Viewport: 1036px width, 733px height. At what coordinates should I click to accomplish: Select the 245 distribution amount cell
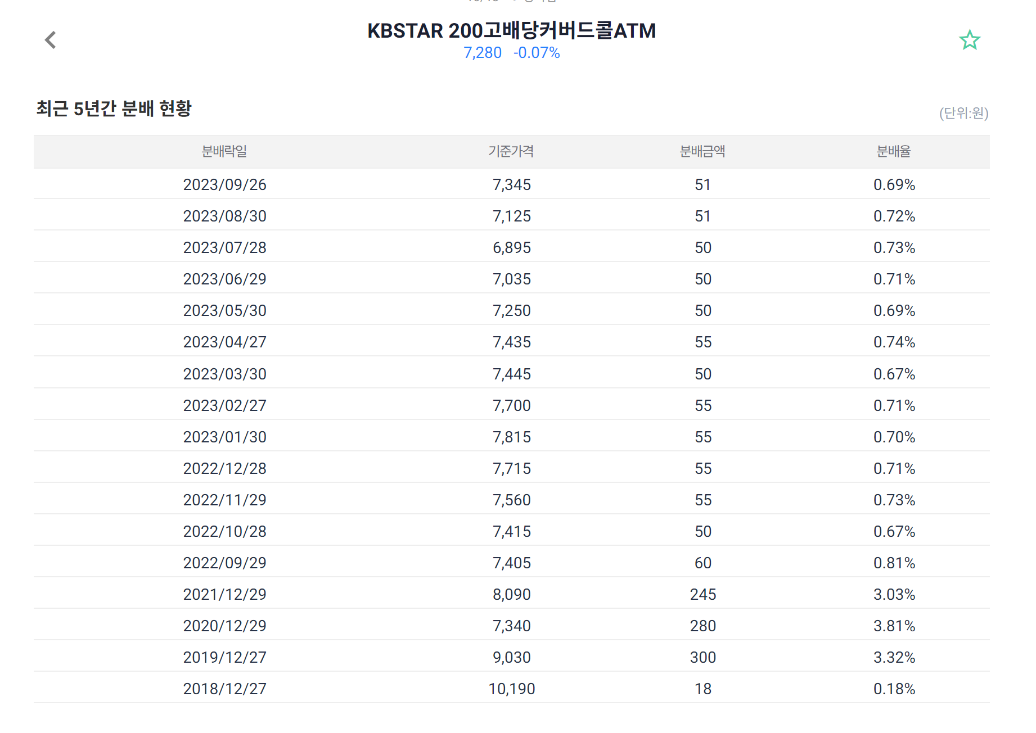click(x=703, y=594)
